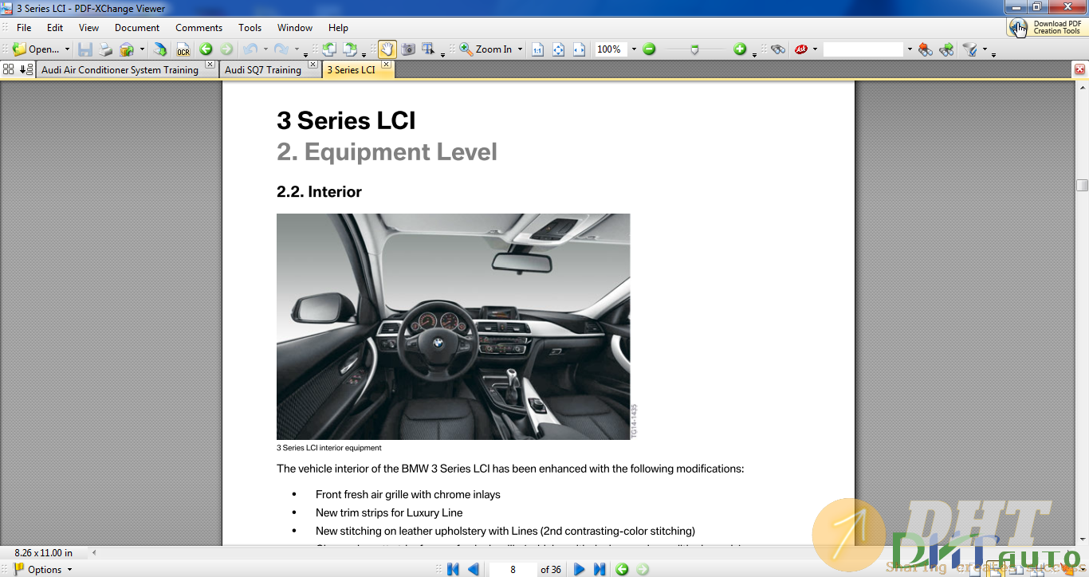This screenshot has width=1089, height=577.
Task: Click the green minus zoom out button
Action: click(649, 49)
